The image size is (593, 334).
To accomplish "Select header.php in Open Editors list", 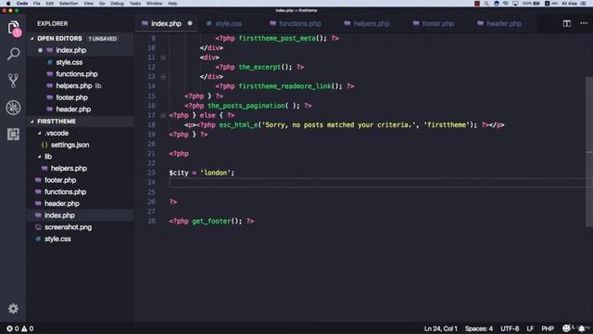I will pyautogui.click(x=81, y=109).
